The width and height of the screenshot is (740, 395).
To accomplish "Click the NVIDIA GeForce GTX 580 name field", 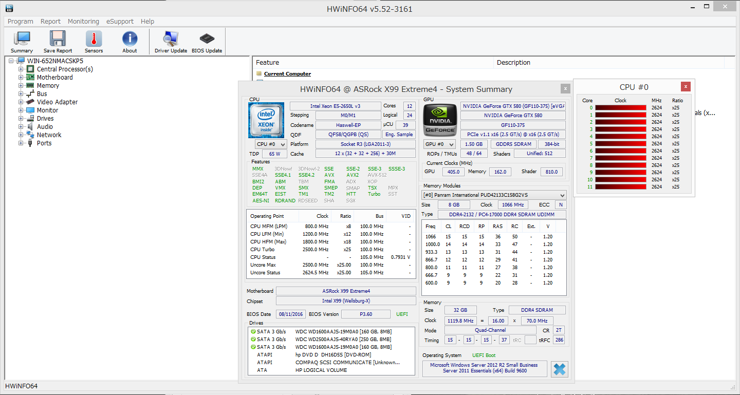I will pos(513,116).
